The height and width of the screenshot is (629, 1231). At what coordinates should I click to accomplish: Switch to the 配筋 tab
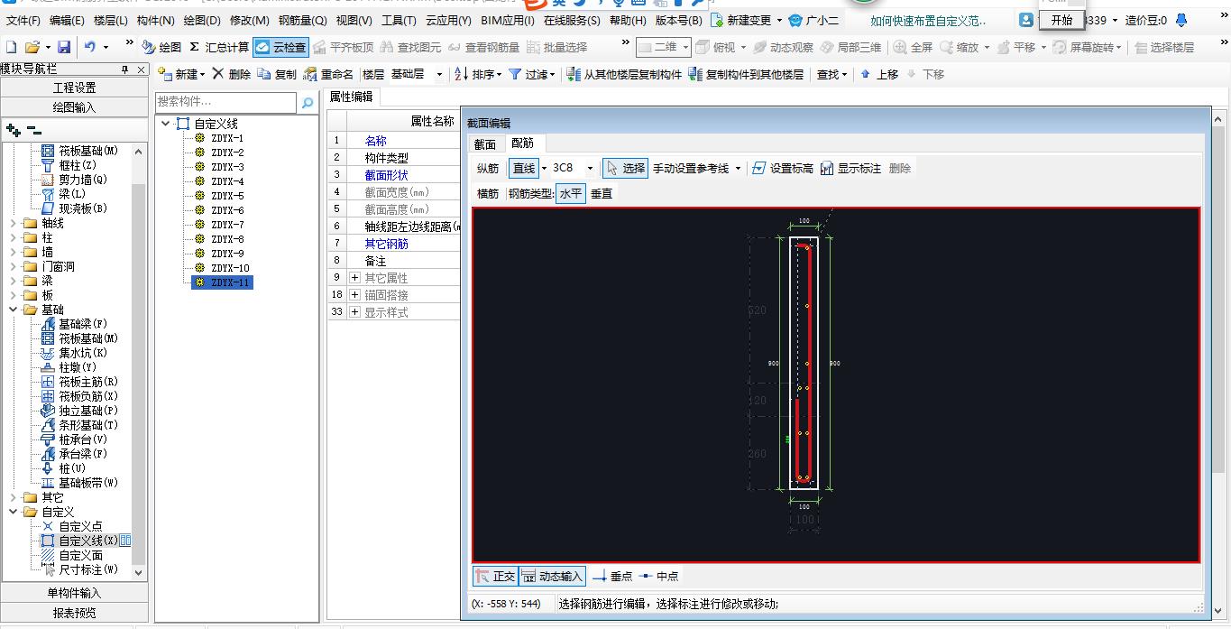point(522,143)
